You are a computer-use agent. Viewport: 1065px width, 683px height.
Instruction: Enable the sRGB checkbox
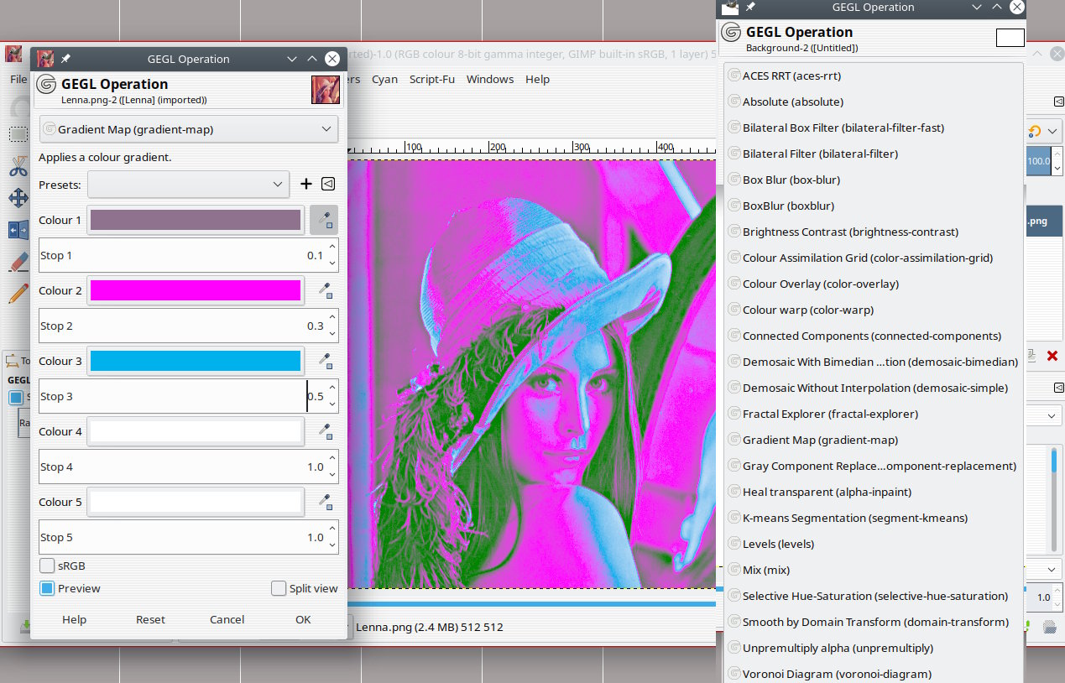tap(47, 566)
